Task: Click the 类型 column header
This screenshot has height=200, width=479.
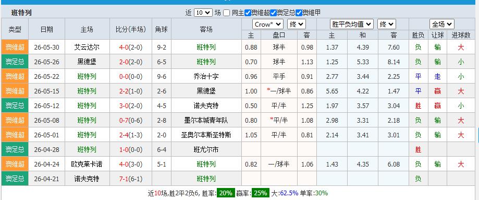Action: [15, 29]
